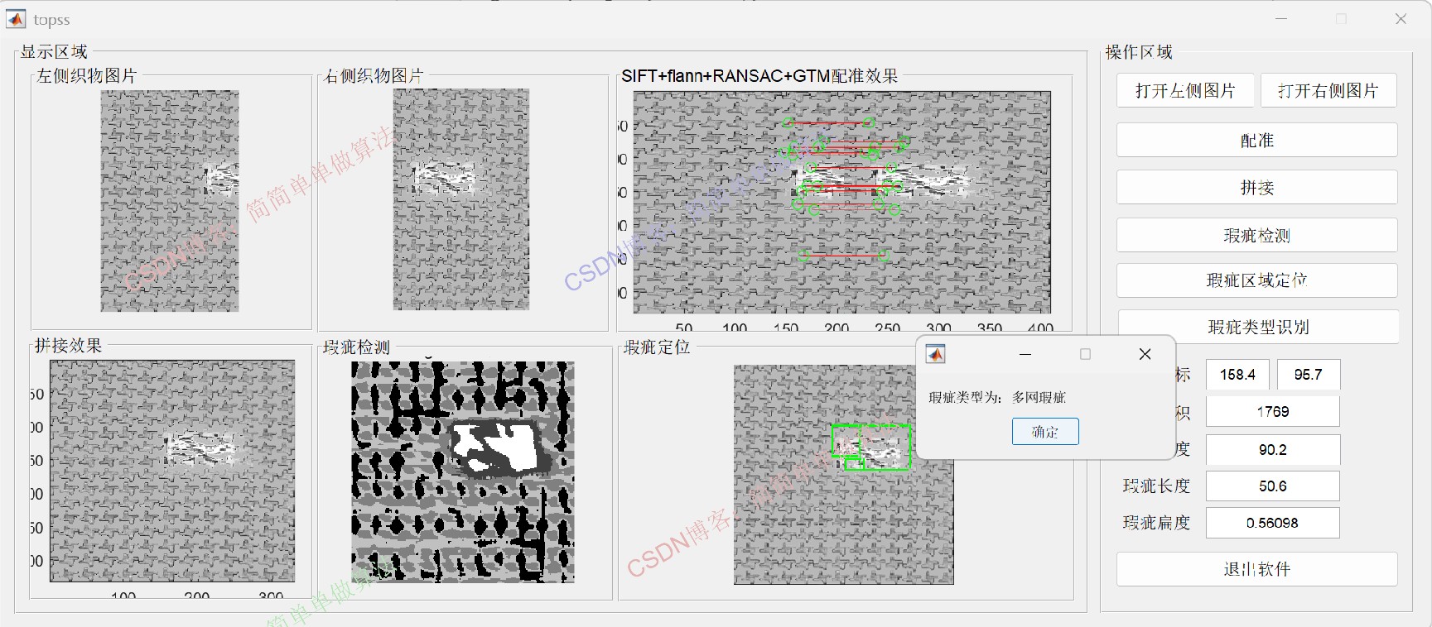Click the field showing 90.2

tap(1273, 450)
